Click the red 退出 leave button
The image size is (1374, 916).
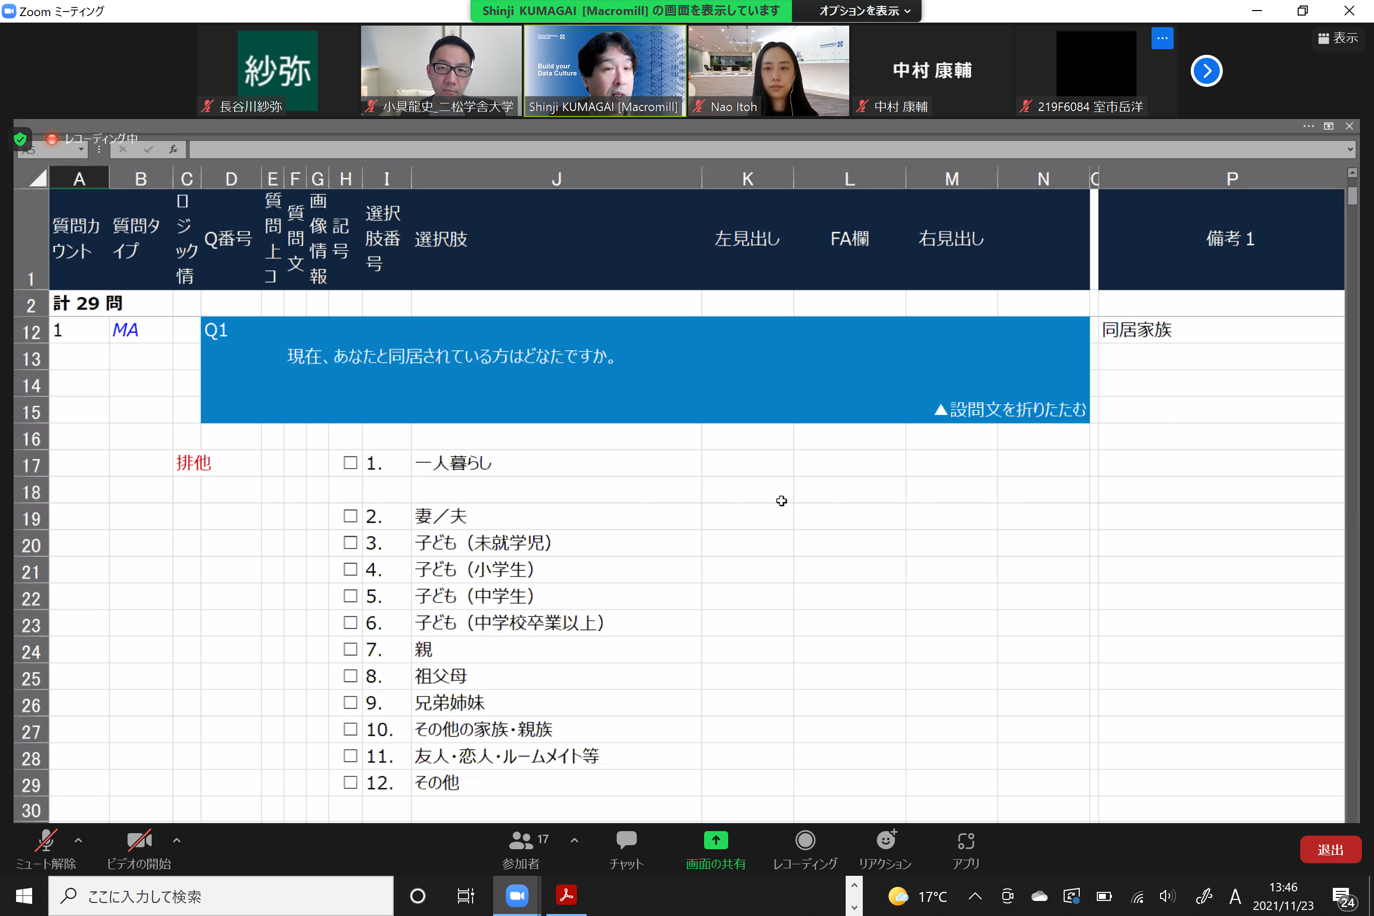coord(1330,850)
